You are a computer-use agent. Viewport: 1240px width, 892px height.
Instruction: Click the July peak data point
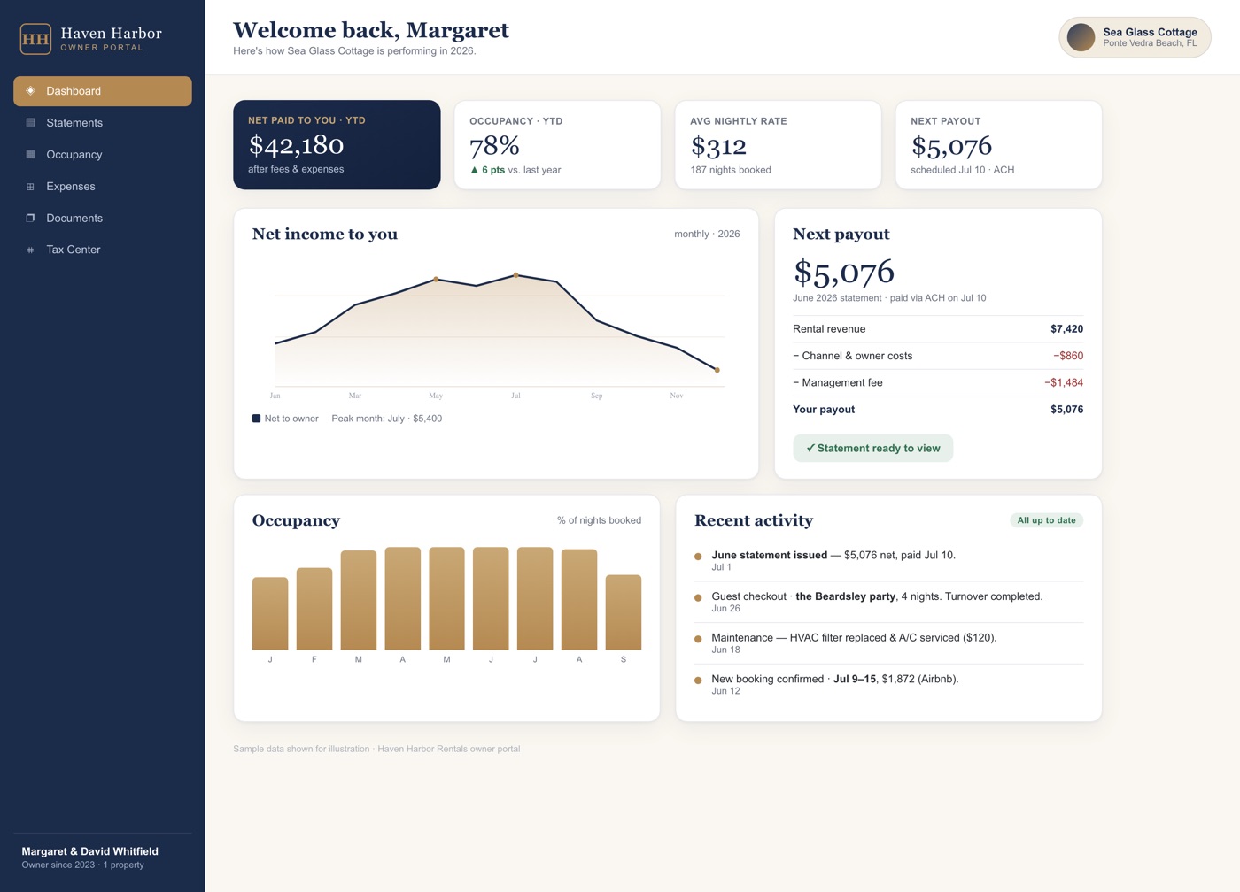click(x=516, y=275)
